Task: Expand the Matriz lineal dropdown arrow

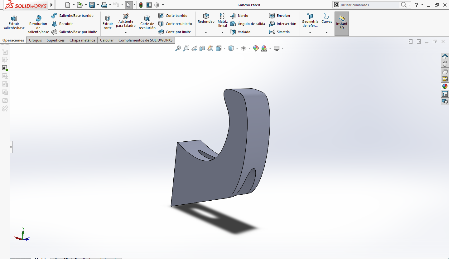Action: pyautogui.click(x=223, y=32)
